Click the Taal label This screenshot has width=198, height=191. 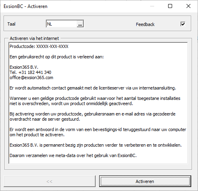[12, 24]
